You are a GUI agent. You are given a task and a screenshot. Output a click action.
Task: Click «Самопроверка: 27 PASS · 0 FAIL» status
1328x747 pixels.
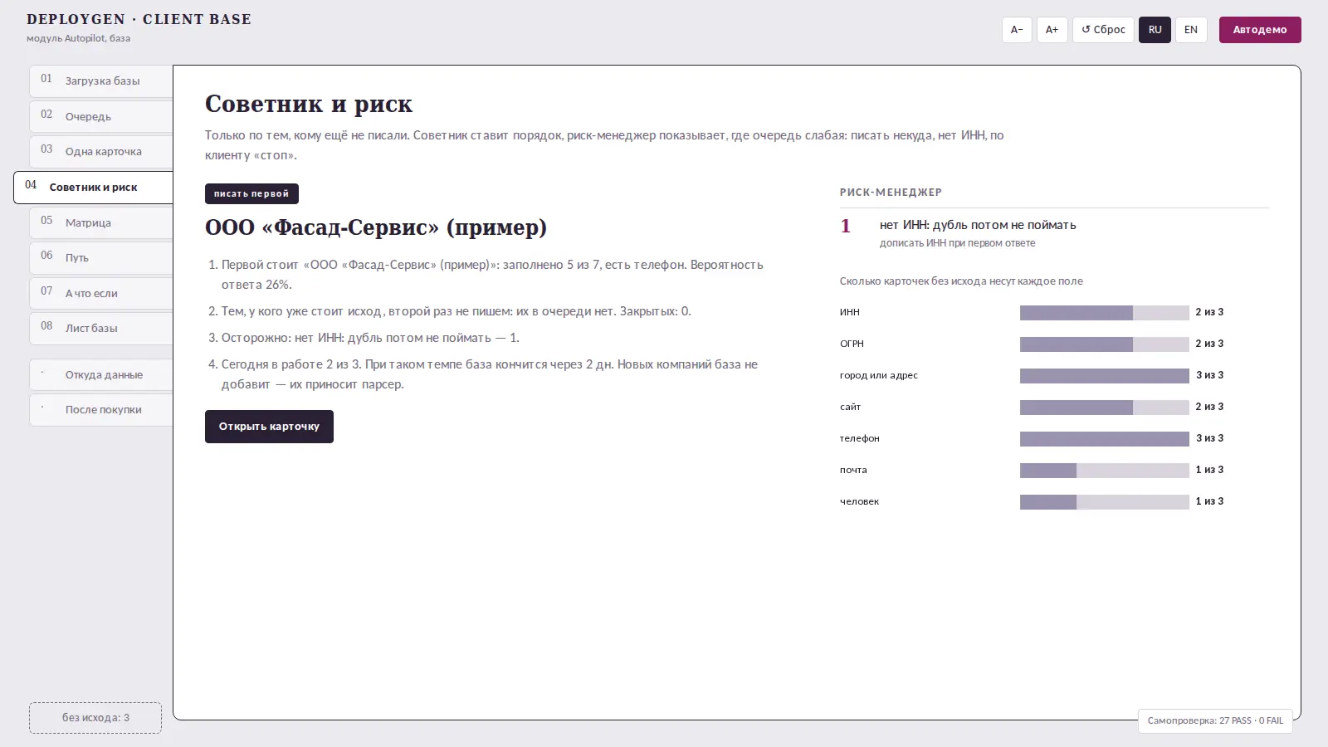(x=1215, y=720)
